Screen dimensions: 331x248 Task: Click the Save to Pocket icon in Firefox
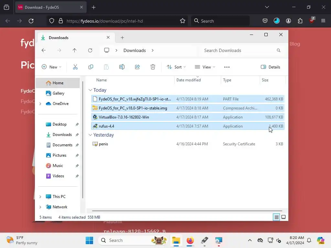(265, 21)
